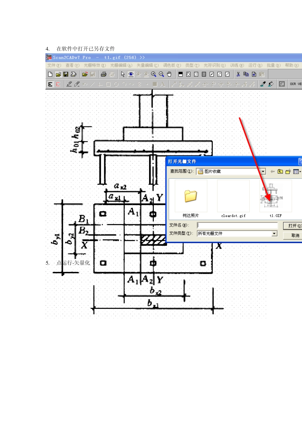Image resolution: width=302 pixels, height=428 pixels.
Task: Click the Save floppy disk icon
Action: click(66, 74)
